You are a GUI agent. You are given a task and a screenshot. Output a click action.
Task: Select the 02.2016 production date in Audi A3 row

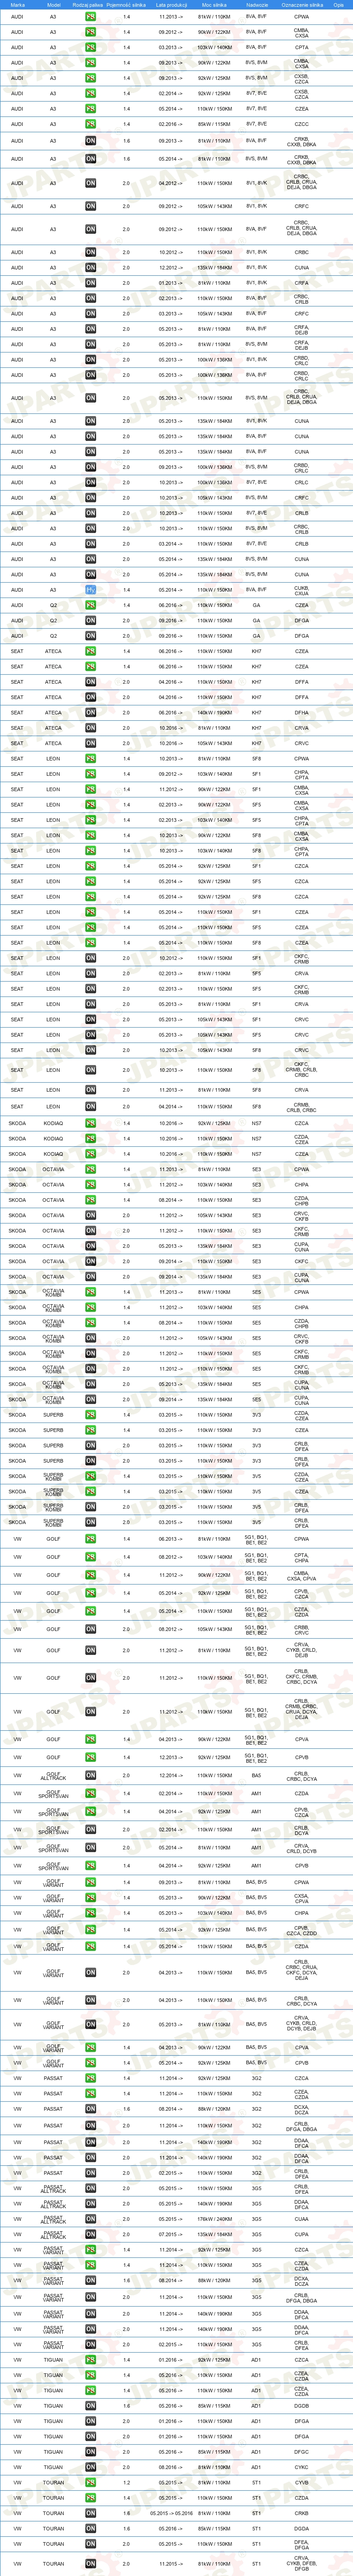tap(170, 124)
